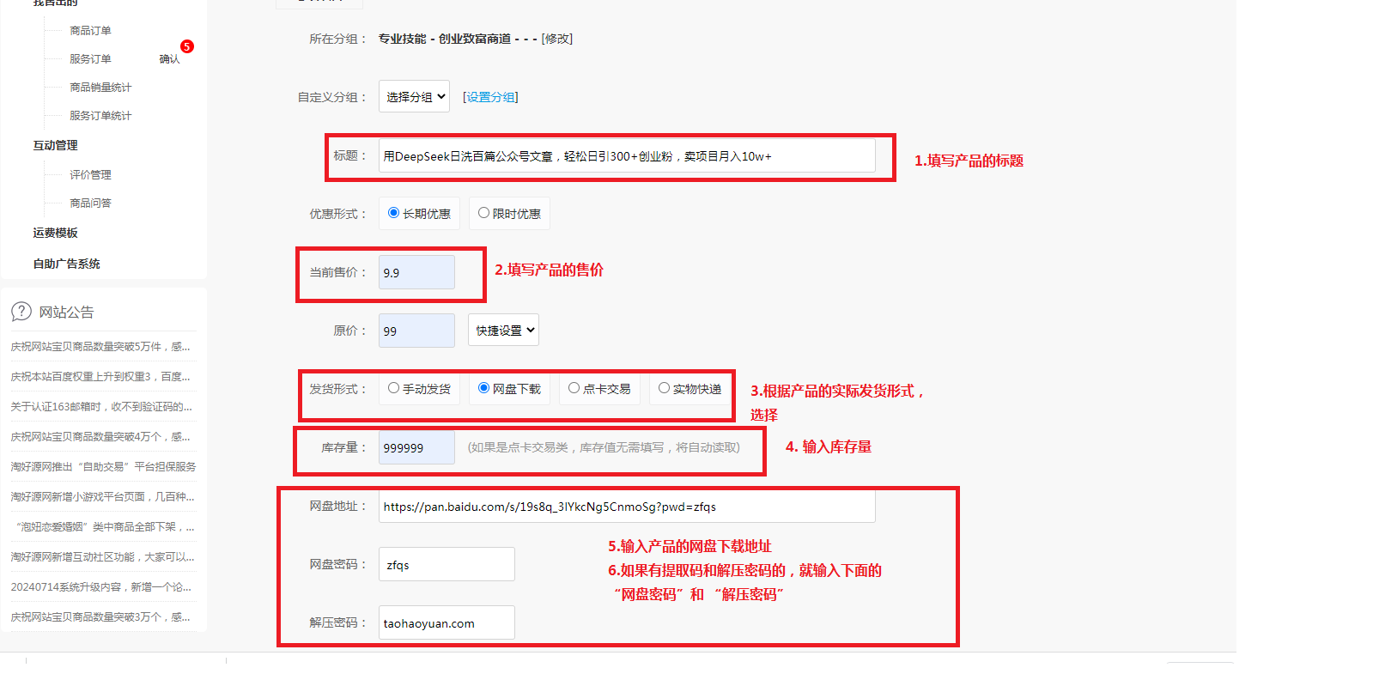Open 商品订单 in the sidebar
The width and height of the screenshot is (1379, 686).
click(90, 31)
